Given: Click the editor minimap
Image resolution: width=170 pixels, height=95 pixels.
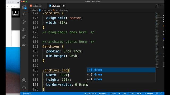Looking at the screenshot, I should 158,41.
